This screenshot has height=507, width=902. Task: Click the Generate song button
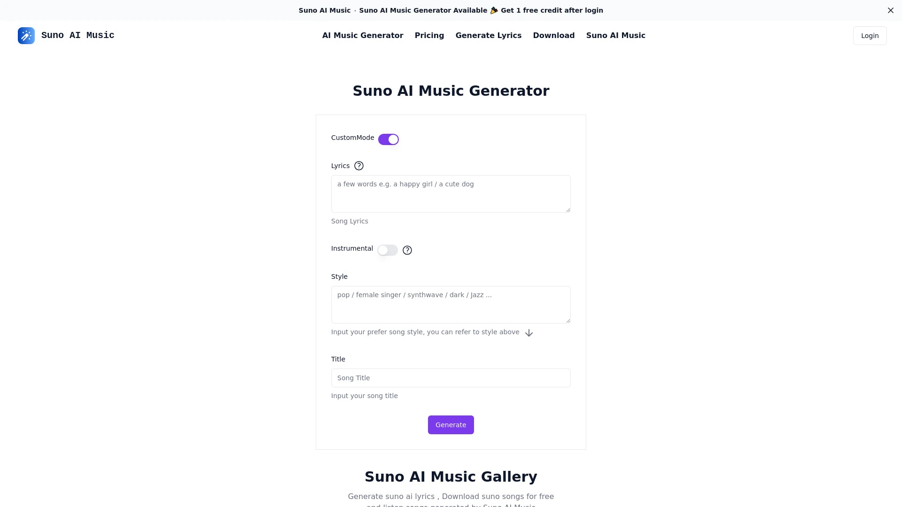click(451, 425)
